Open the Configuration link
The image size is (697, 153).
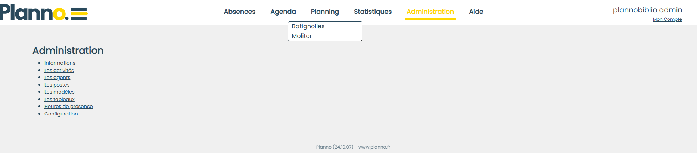[61, 114]
